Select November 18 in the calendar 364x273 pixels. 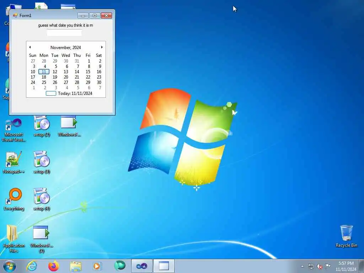tap(44, 77)
